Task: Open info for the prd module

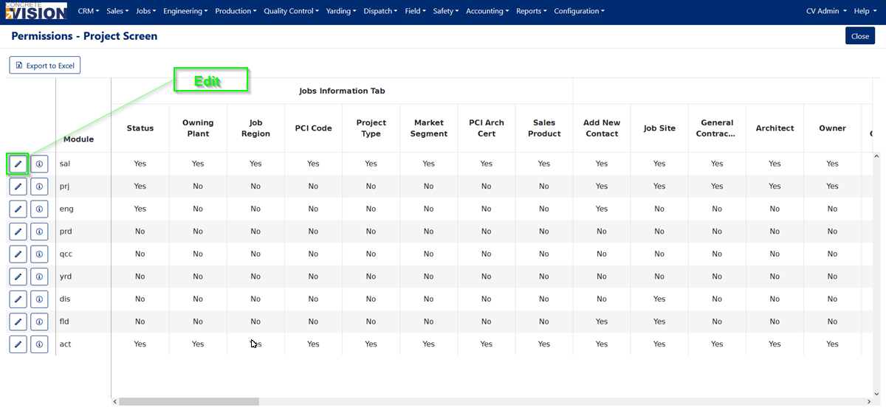Action: click(39, 232)
